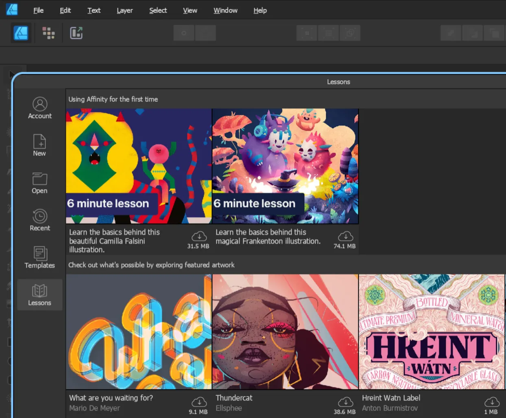Open the Layer menu
This screenshot has width=506, height=418.
(x=124, y=10)
